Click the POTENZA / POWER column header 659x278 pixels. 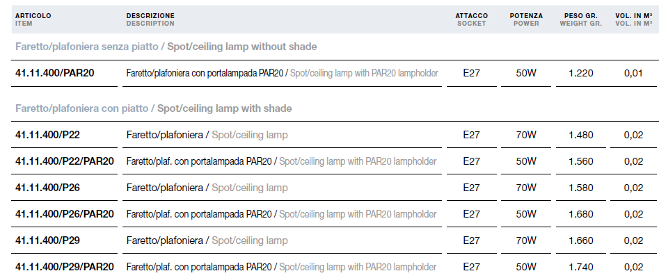click(526, 19)
